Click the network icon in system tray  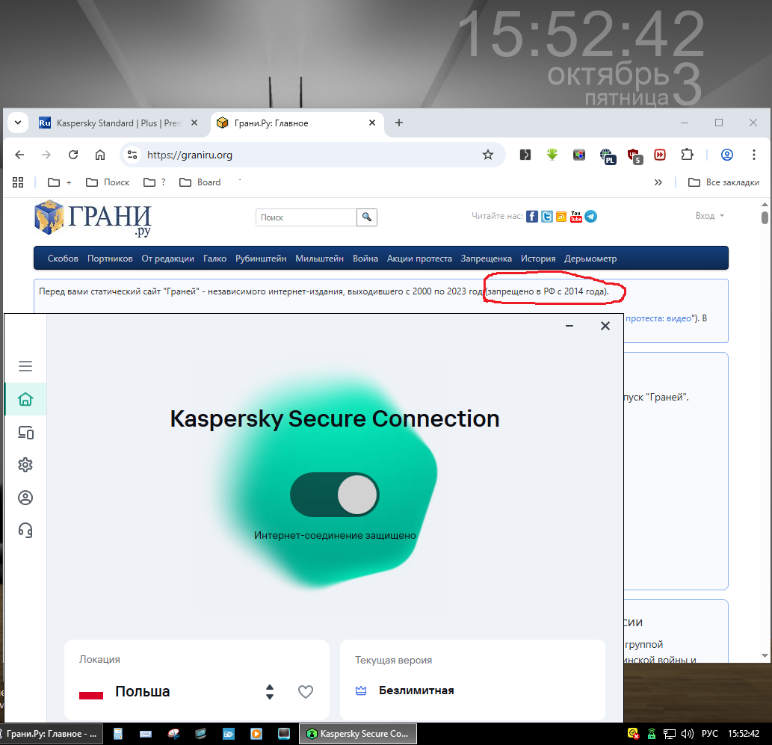669,735
